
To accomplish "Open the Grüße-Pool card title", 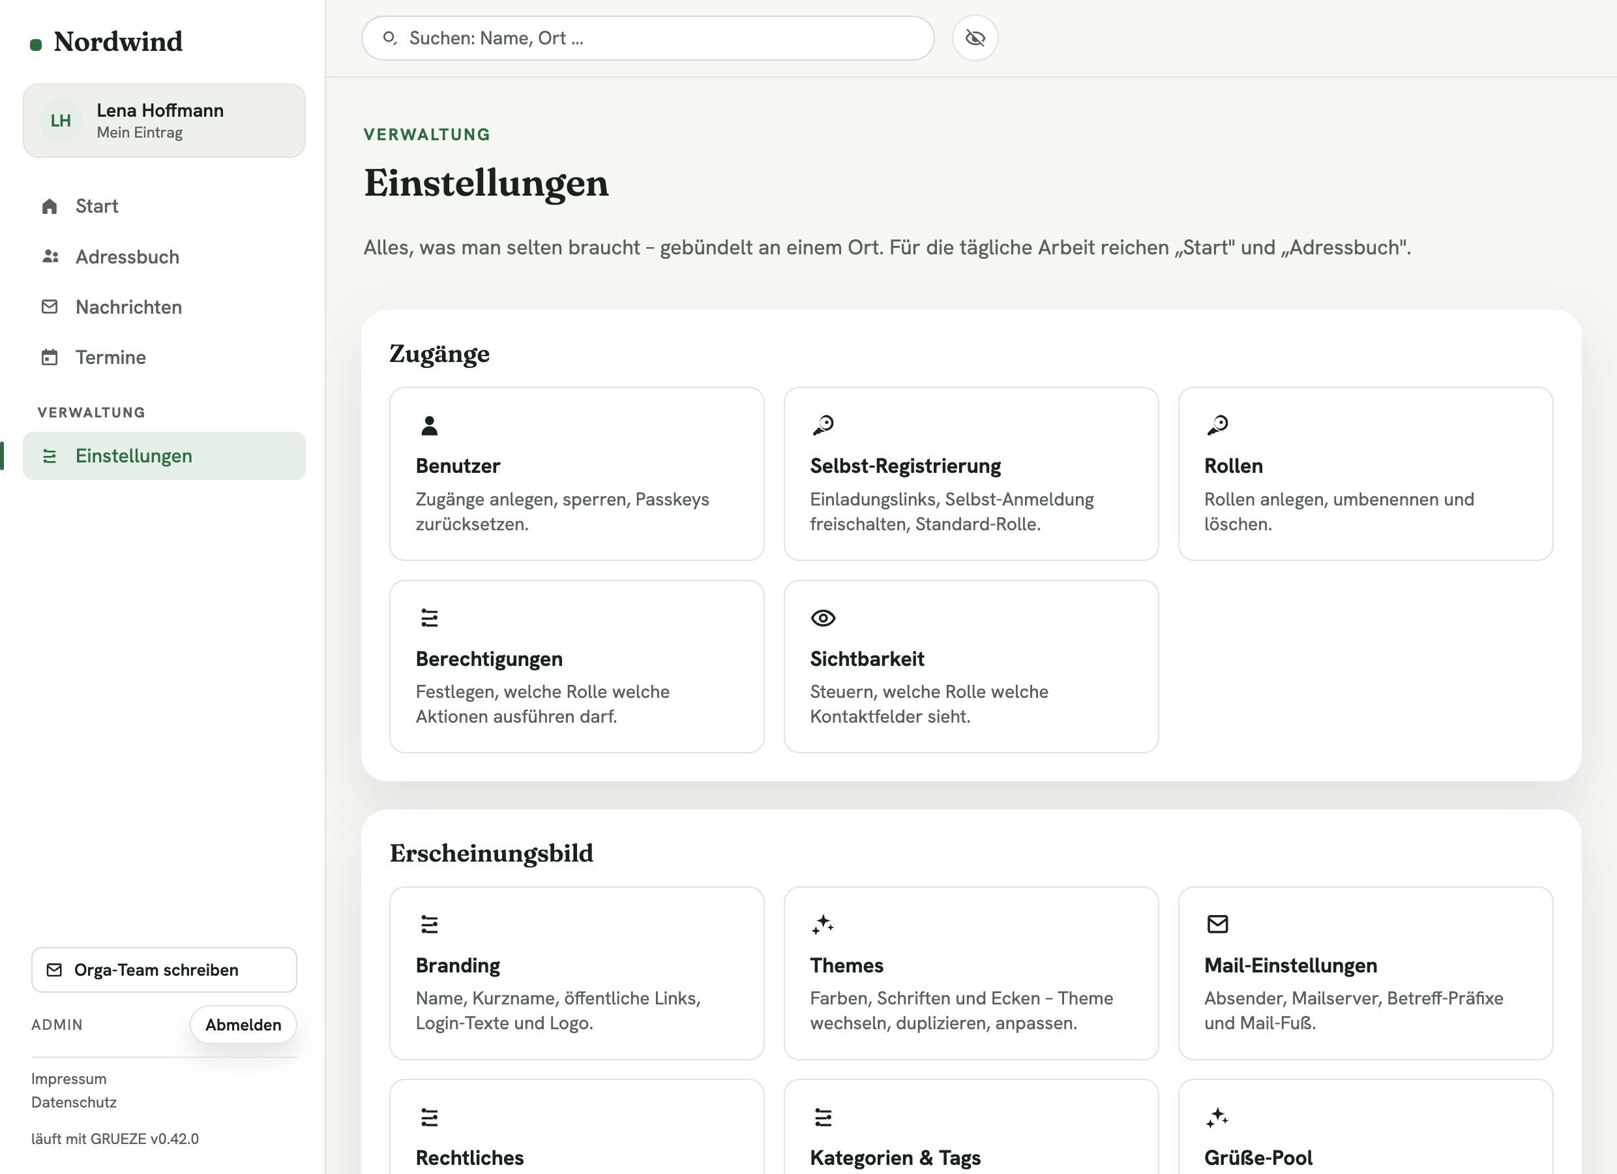I will tap(1258, 1158).
